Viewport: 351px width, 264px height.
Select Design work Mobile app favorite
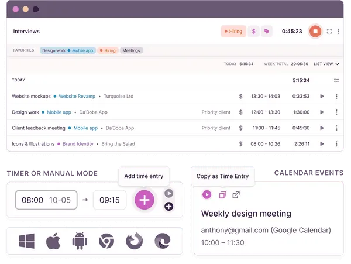tap(68, 50)
